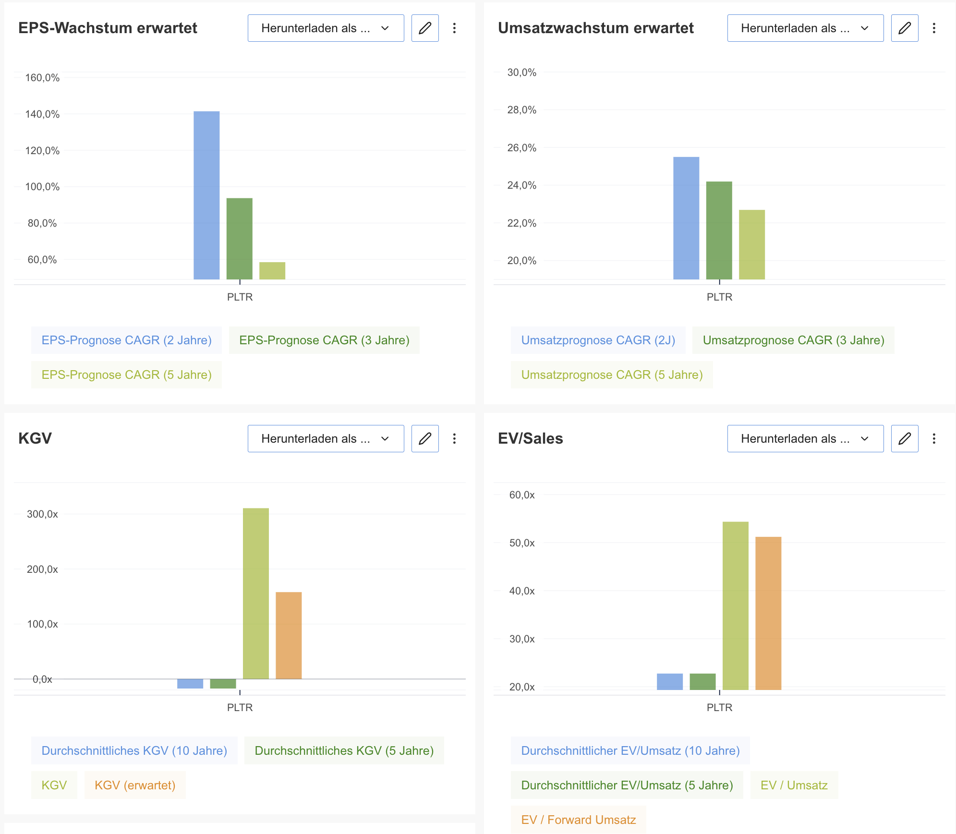This screenshot has width=956, height=834.
Task: Click blue 2J Umsatzprognose bar
Action: [x=686, y=218]
